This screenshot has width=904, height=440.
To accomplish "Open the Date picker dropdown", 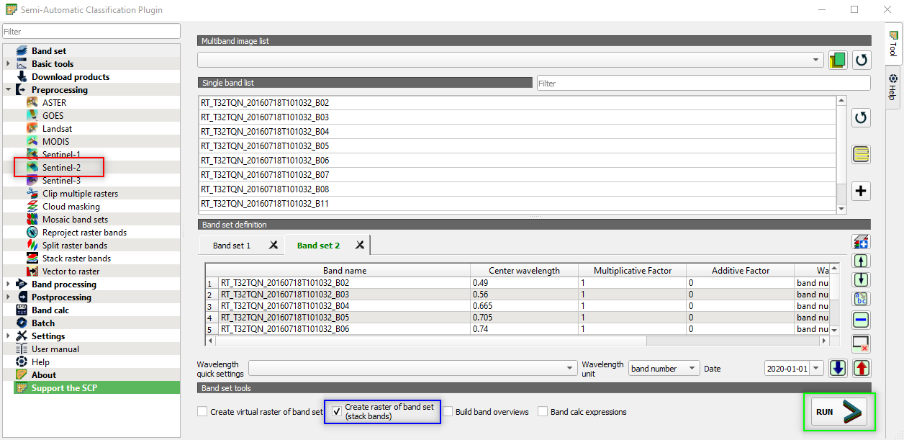I will pyautogui.click(x=817, y=368).
